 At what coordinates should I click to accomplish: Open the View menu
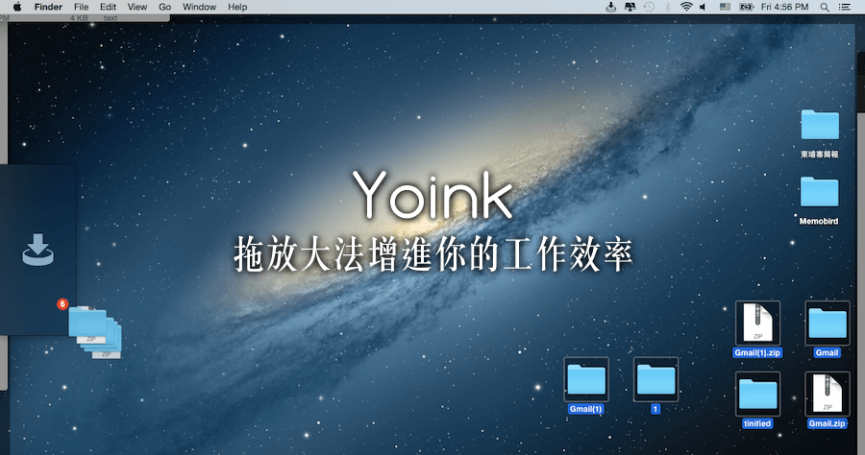pos(137,7)
